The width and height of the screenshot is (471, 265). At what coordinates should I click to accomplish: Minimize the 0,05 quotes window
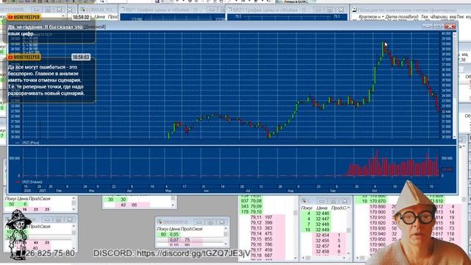(199, 222)
